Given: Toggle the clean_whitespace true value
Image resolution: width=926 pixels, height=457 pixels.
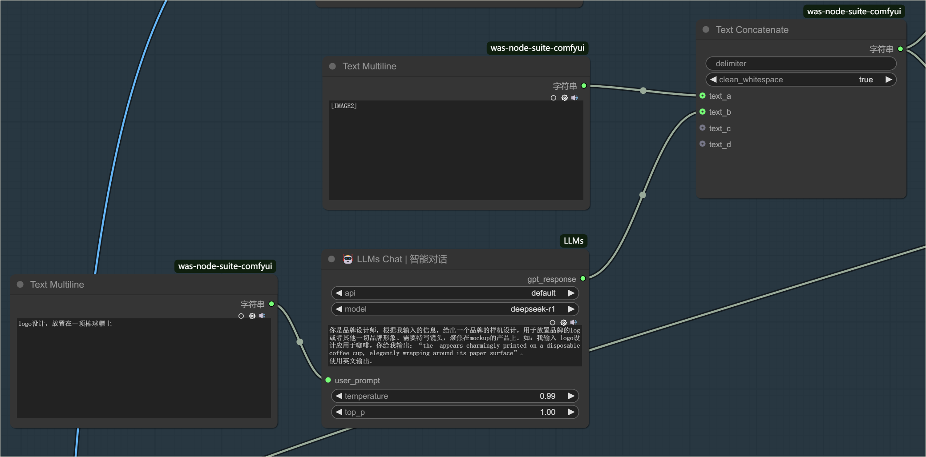Looking at the screenshot, I should pos(865,80).
